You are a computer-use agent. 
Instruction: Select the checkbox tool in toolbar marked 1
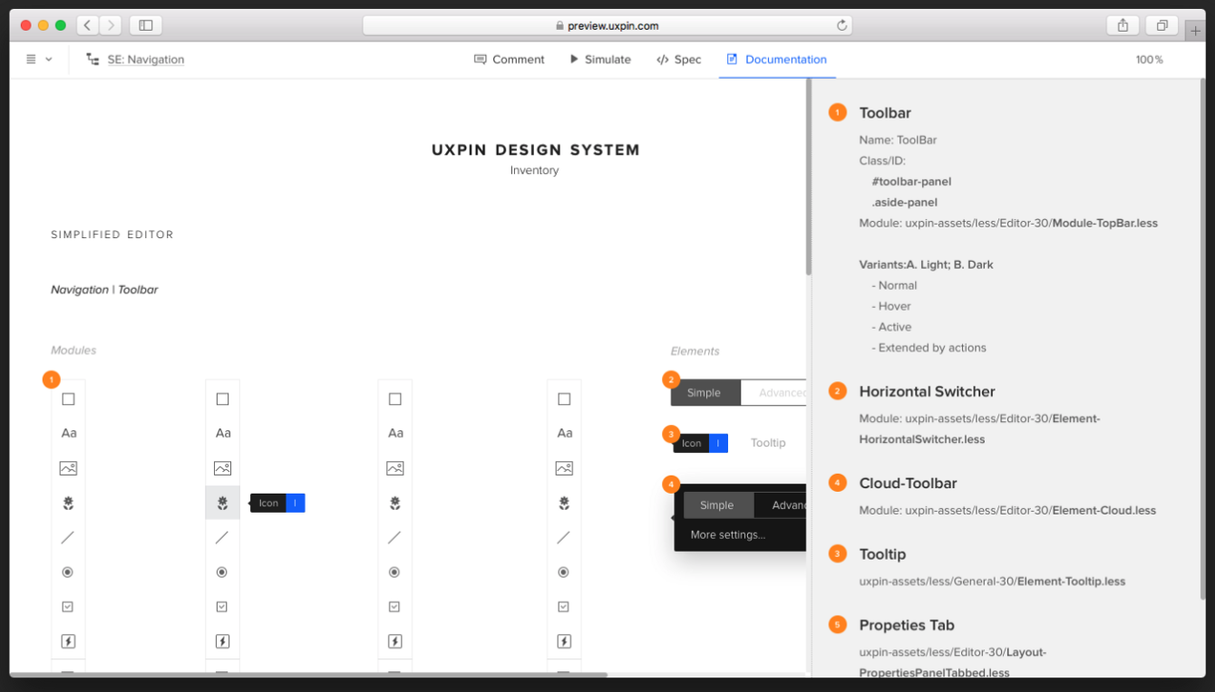coord(68,607)
